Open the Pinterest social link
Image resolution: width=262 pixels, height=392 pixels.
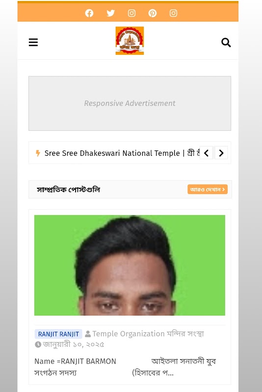tap(153, 13)
